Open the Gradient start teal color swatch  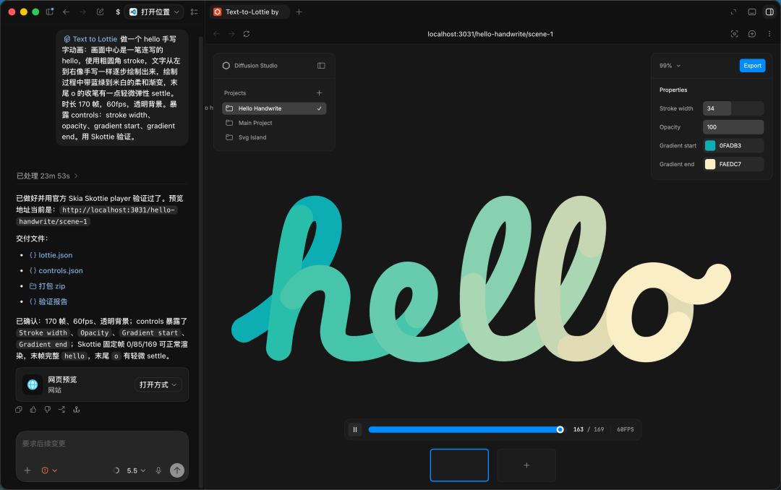710,145
